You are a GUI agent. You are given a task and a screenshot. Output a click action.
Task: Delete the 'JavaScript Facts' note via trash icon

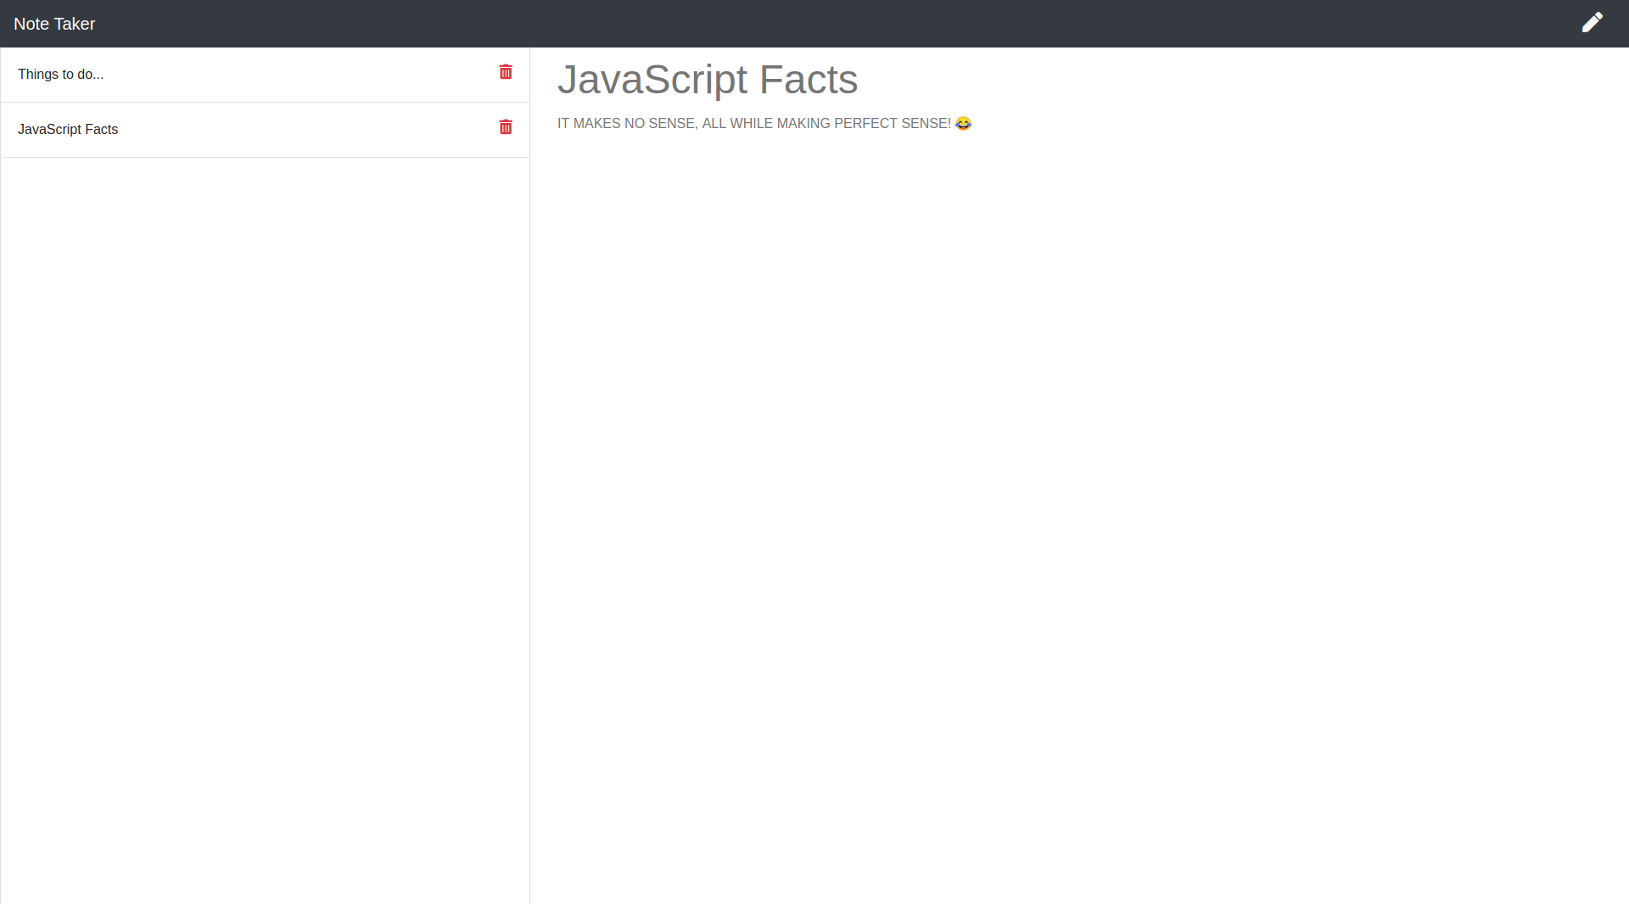506,127
